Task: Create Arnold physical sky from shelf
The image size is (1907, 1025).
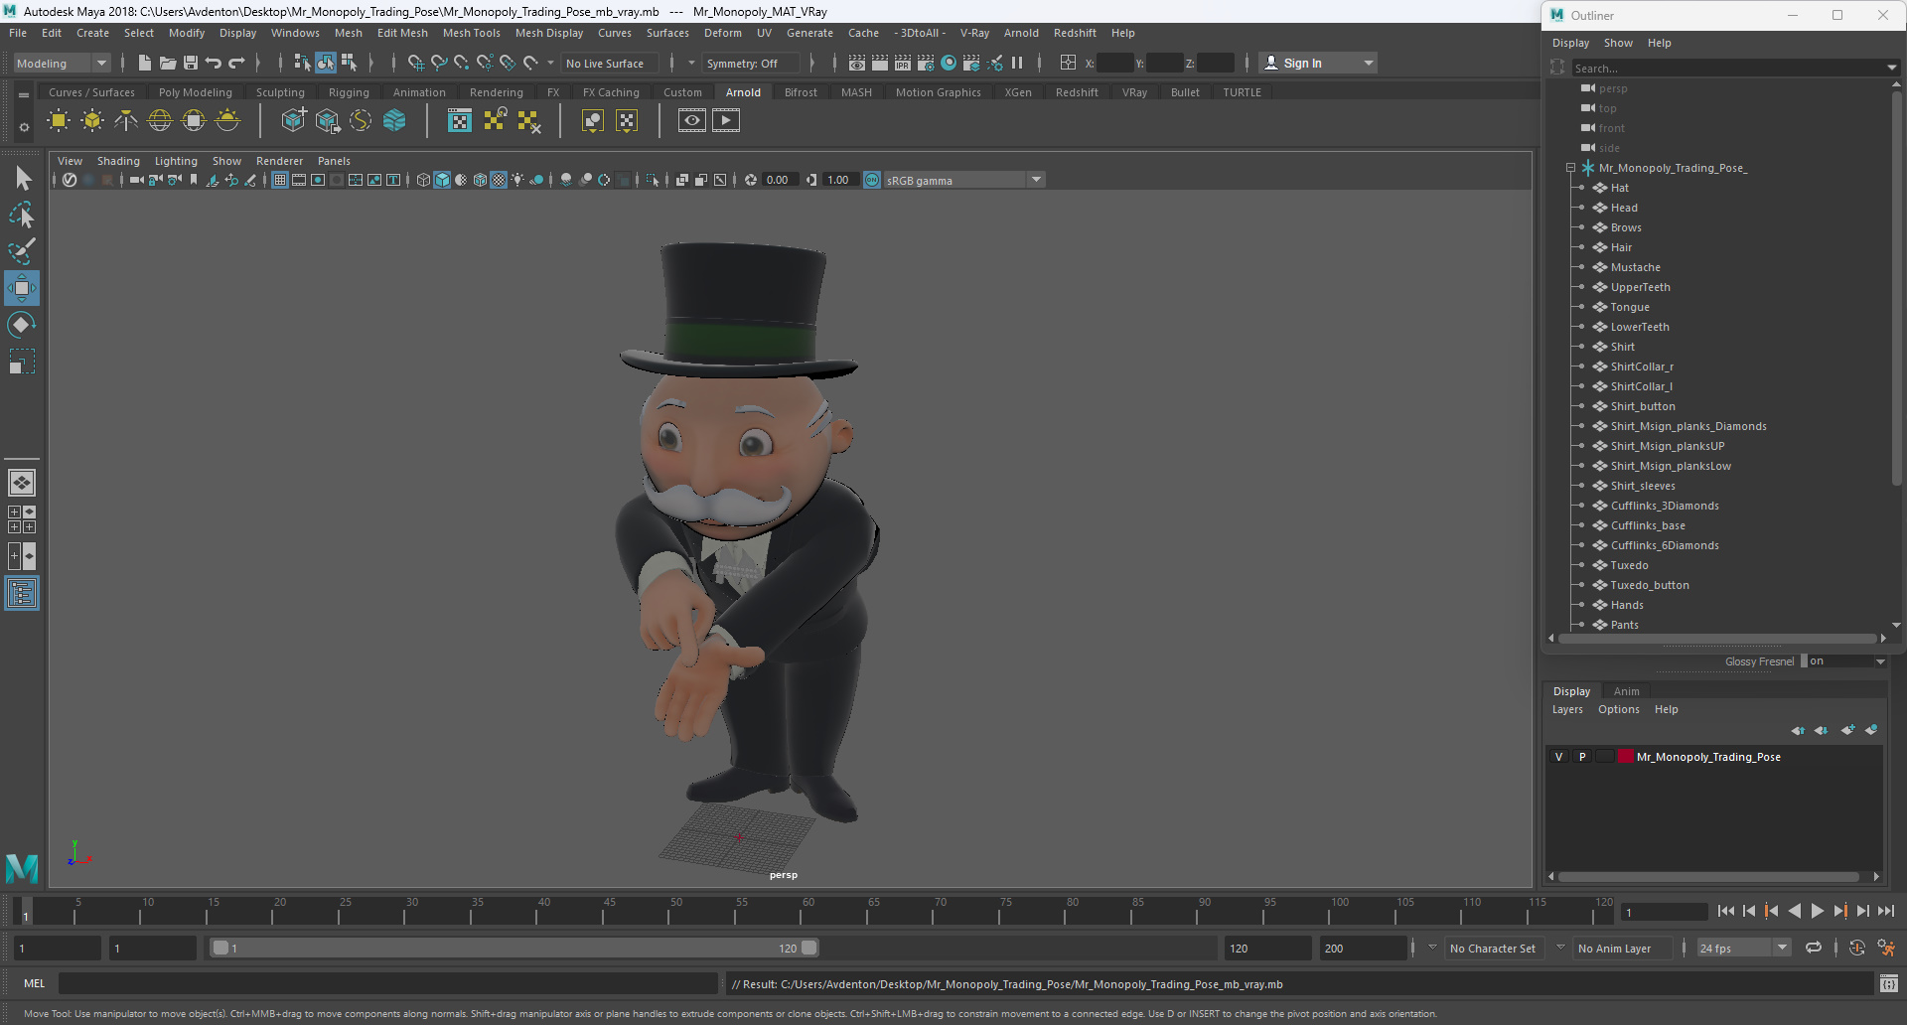Action: coord(227,121)
